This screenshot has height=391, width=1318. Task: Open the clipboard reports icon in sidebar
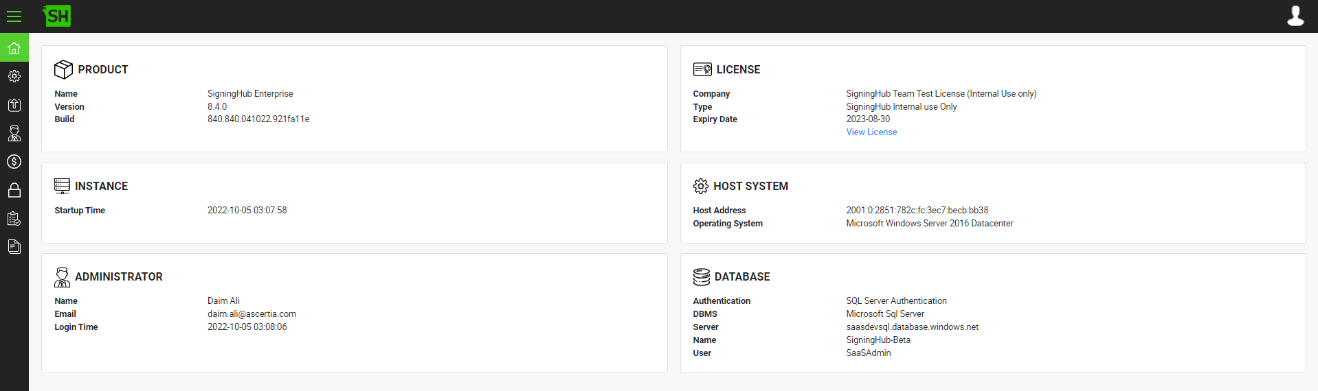coord(14,219)
